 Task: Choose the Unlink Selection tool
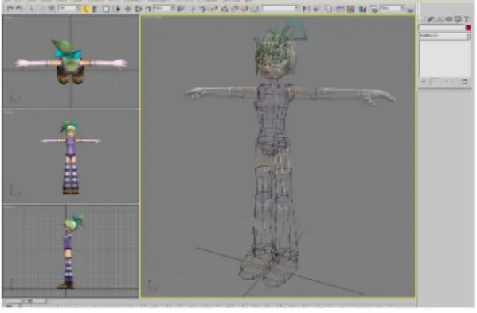click(41, 9)
